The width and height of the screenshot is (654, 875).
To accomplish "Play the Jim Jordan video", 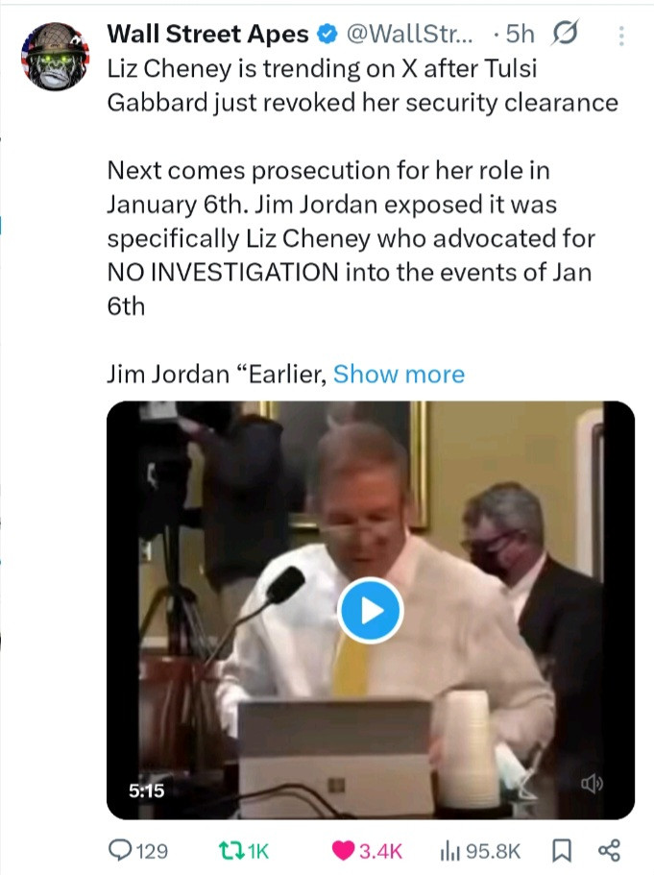I will click(x=371, y=610).
